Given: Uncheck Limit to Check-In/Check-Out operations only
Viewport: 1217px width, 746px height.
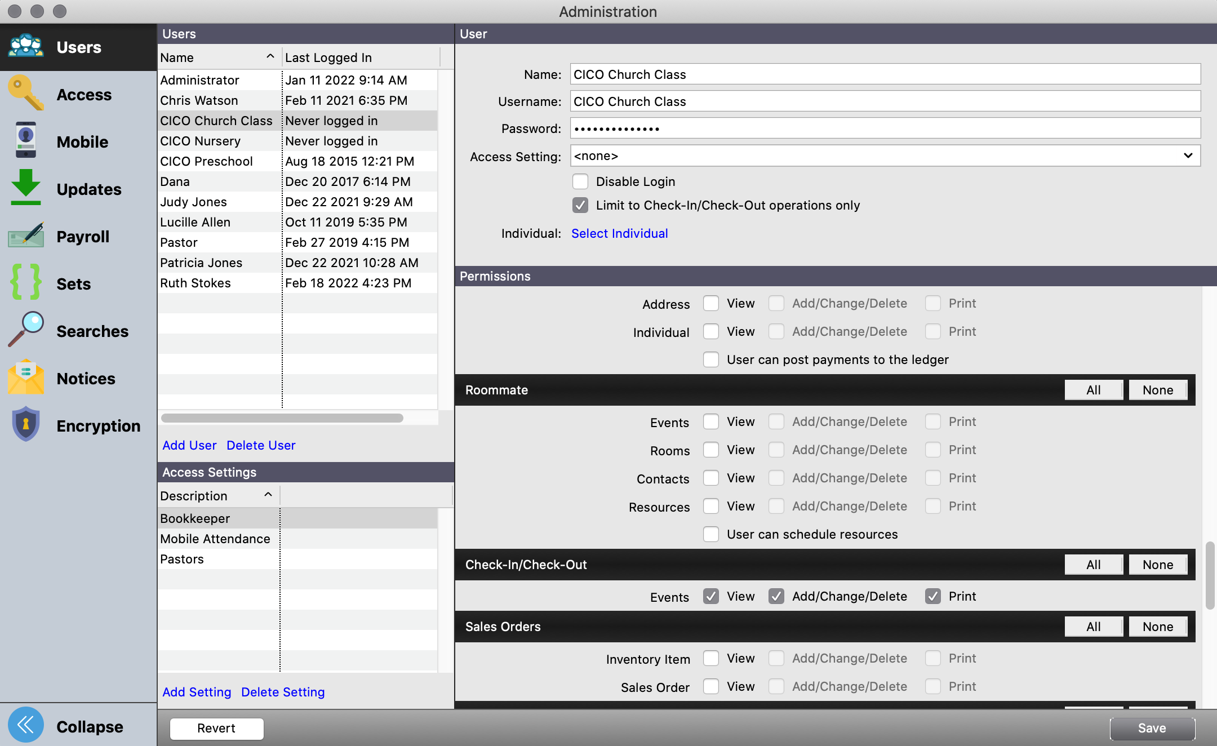Looking at the screenshot, I should (x=580, y=205).
